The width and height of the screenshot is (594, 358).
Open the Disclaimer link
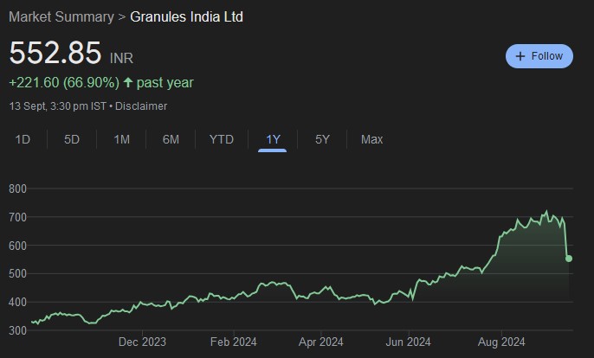pos(143,106)
